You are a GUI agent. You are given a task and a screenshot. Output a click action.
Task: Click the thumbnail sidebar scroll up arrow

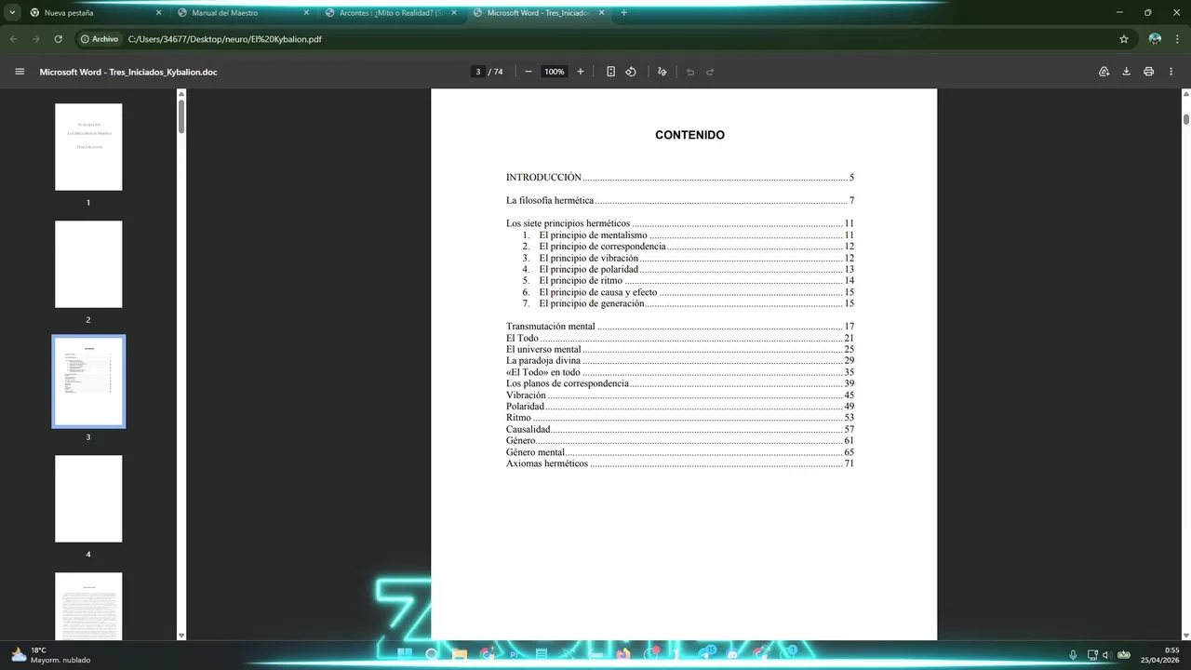click(181, 93)
